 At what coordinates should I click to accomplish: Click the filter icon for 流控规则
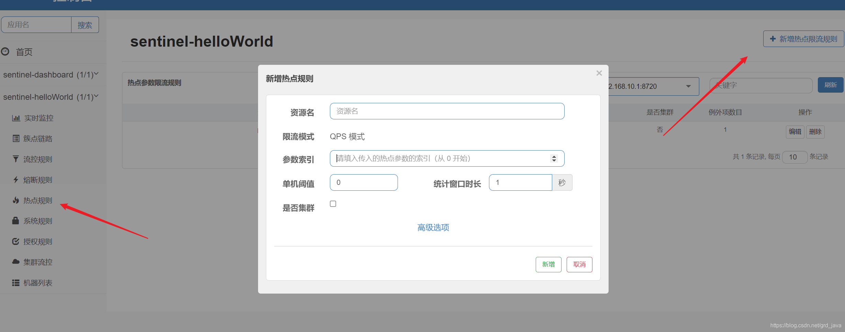16,159
